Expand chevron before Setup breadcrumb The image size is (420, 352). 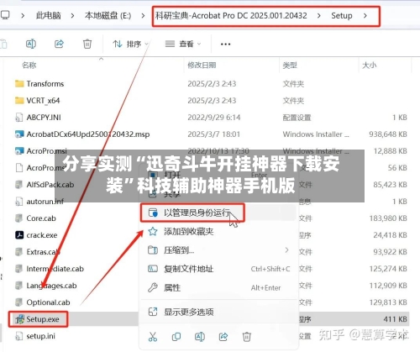click(x=319, y=16)
